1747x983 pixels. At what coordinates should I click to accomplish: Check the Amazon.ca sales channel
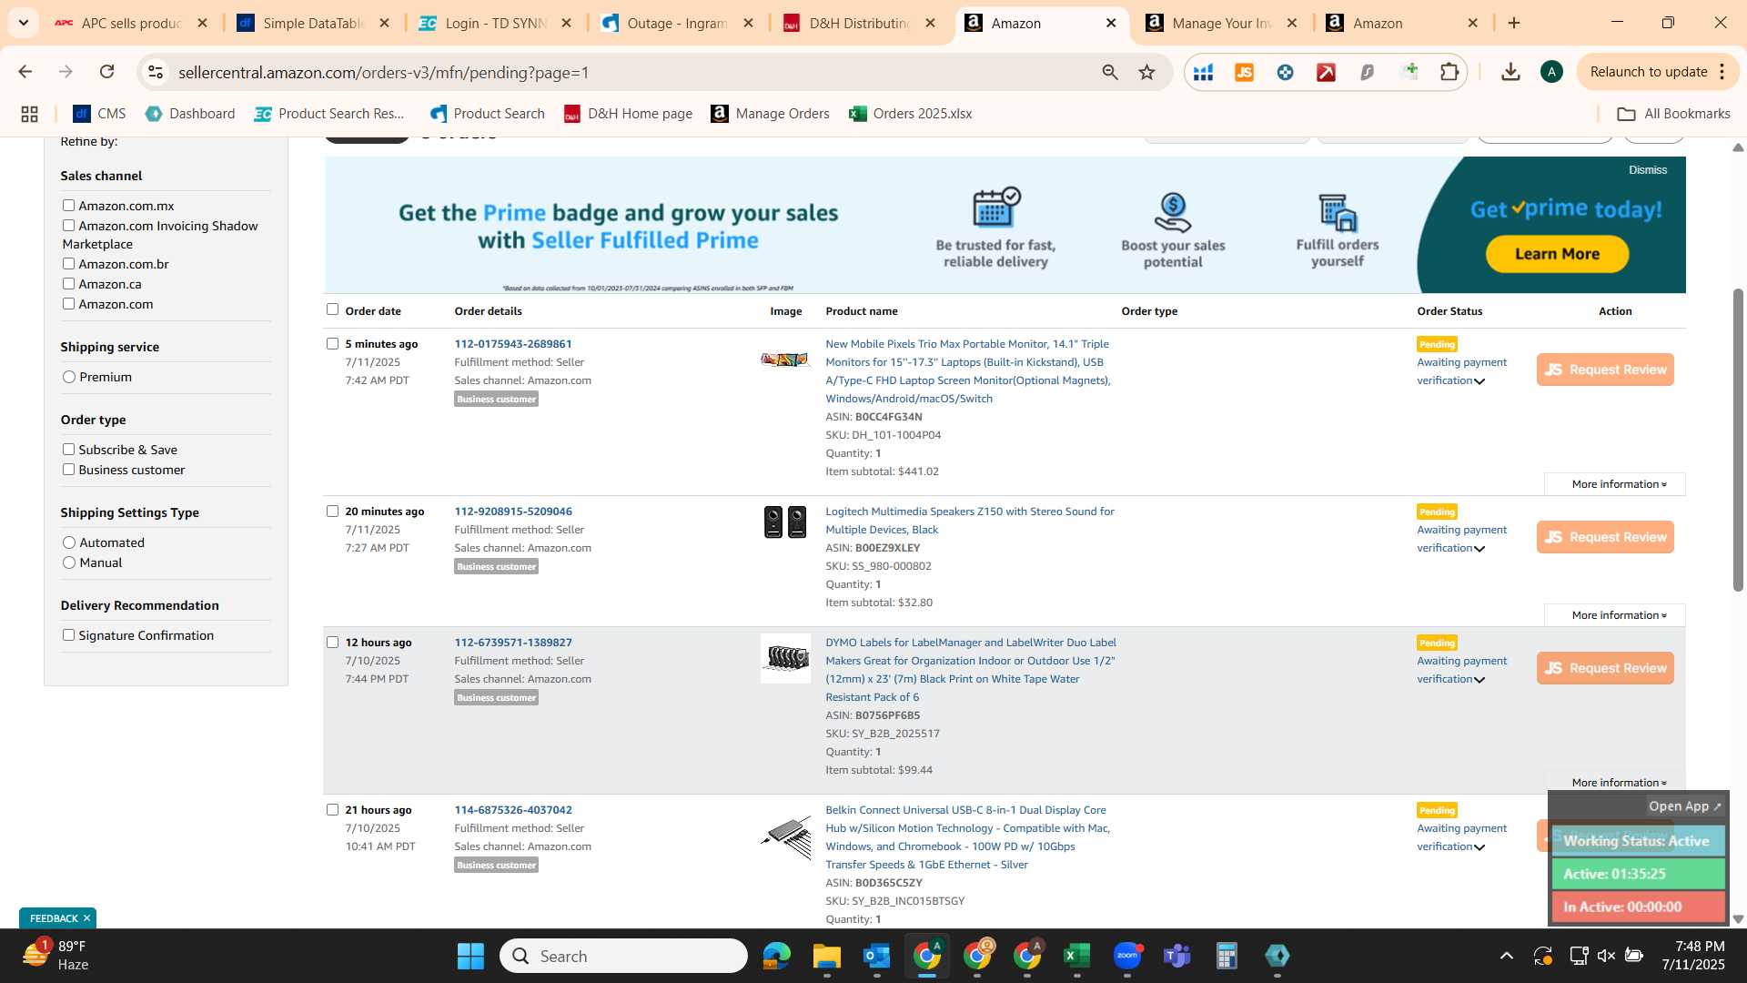point(68,284)
